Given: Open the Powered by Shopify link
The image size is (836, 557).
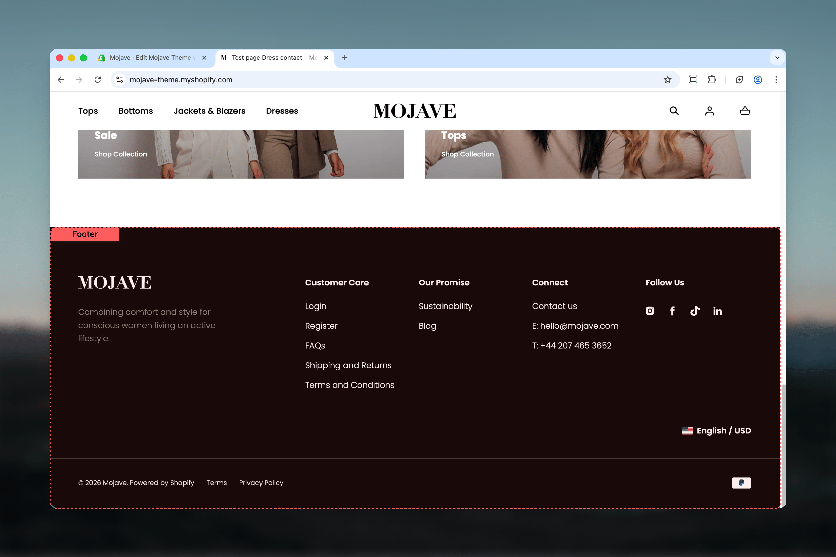Looking at the screenshot, I should pyautogui.click(x=162, y=483).
